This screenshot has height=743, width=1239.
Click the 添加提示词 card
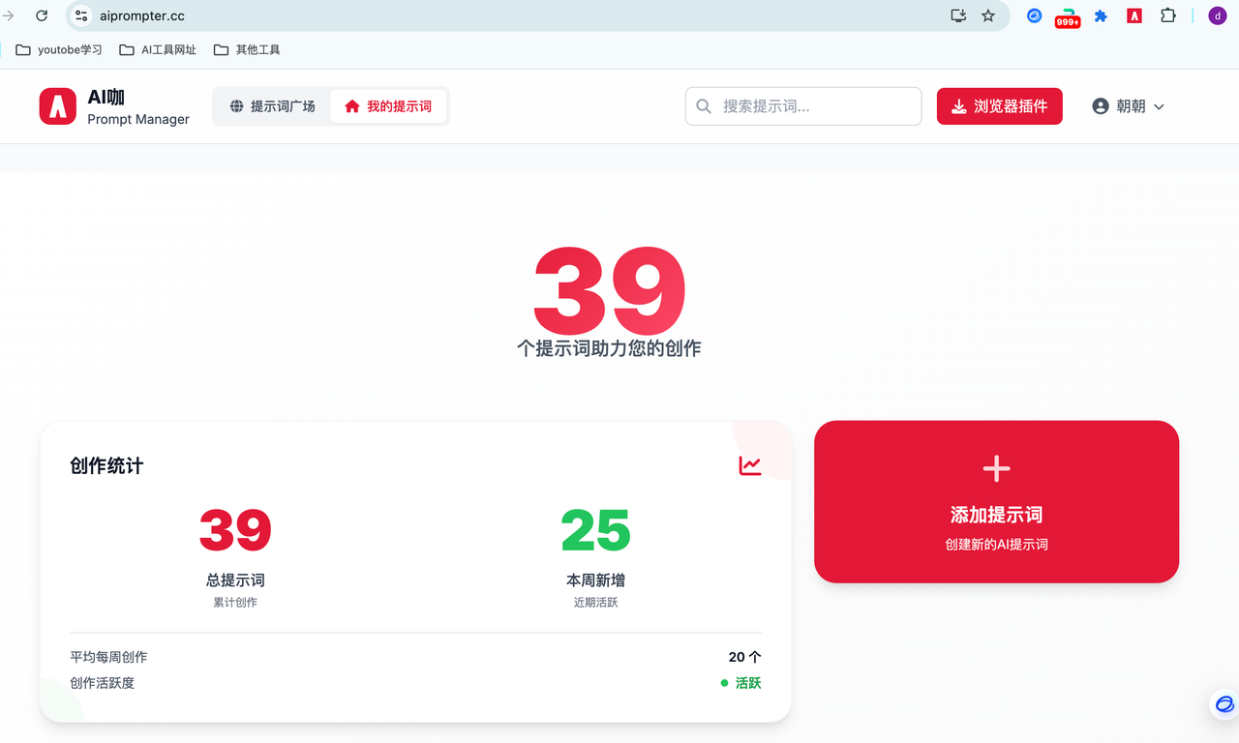point(996,501)
